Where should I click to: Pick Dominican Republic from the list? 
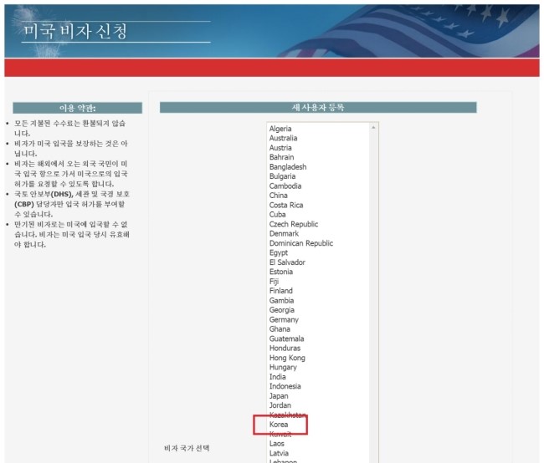[x=300, y=243]
